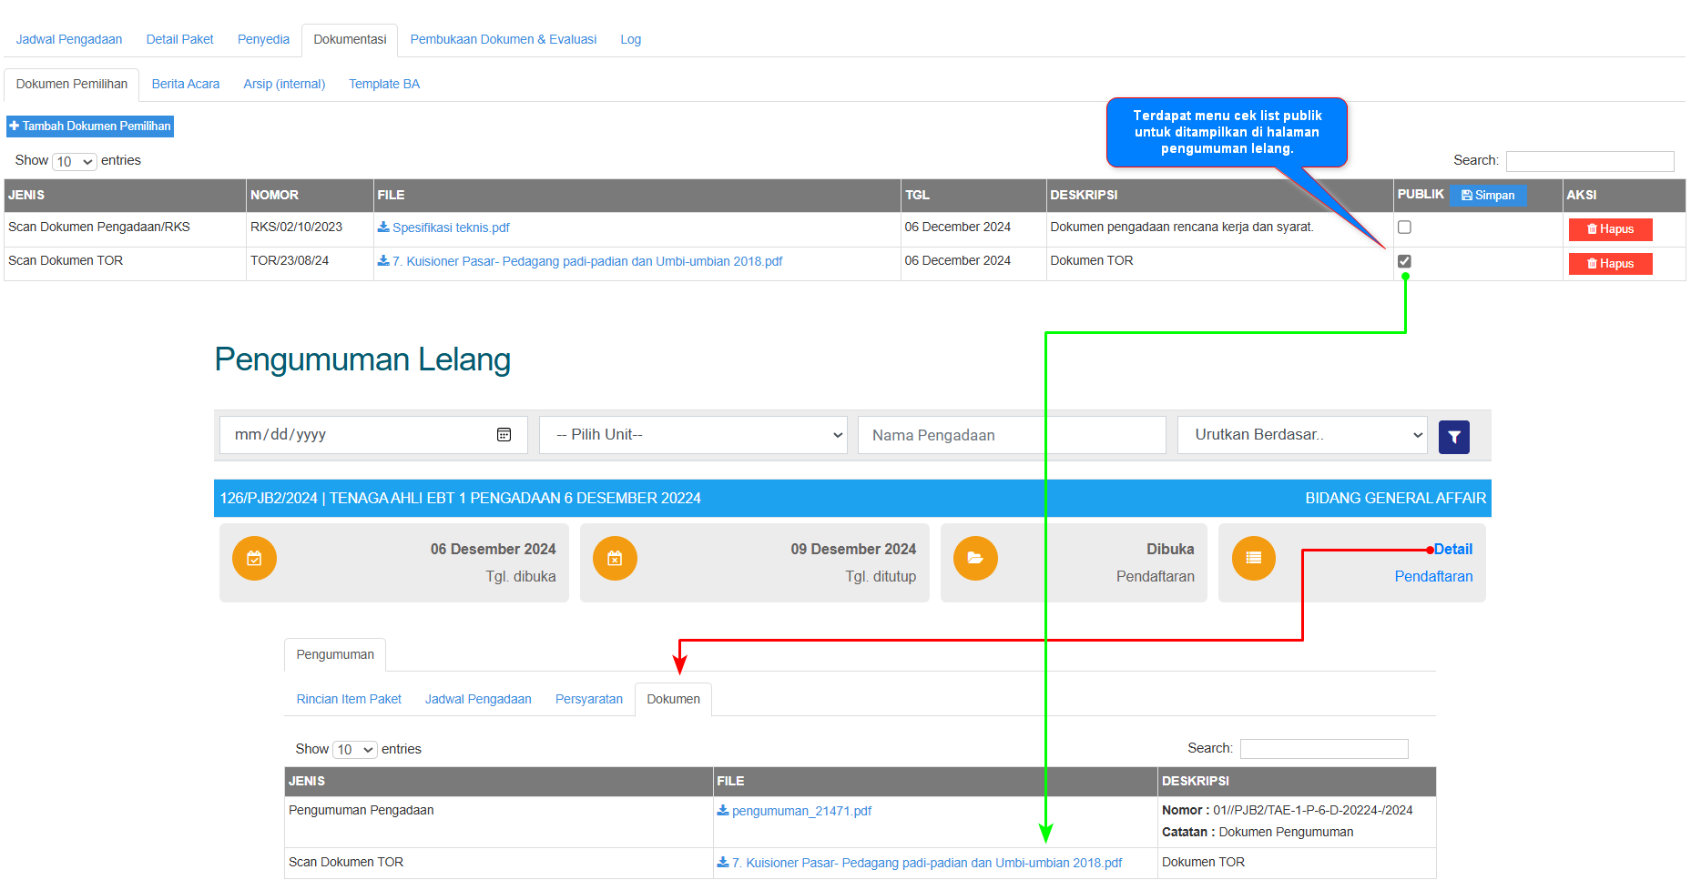1691x880 pixels.
Task: Uncheck Publik checkbox for Scan Dokumen TOR
Action: (1404, 261)
